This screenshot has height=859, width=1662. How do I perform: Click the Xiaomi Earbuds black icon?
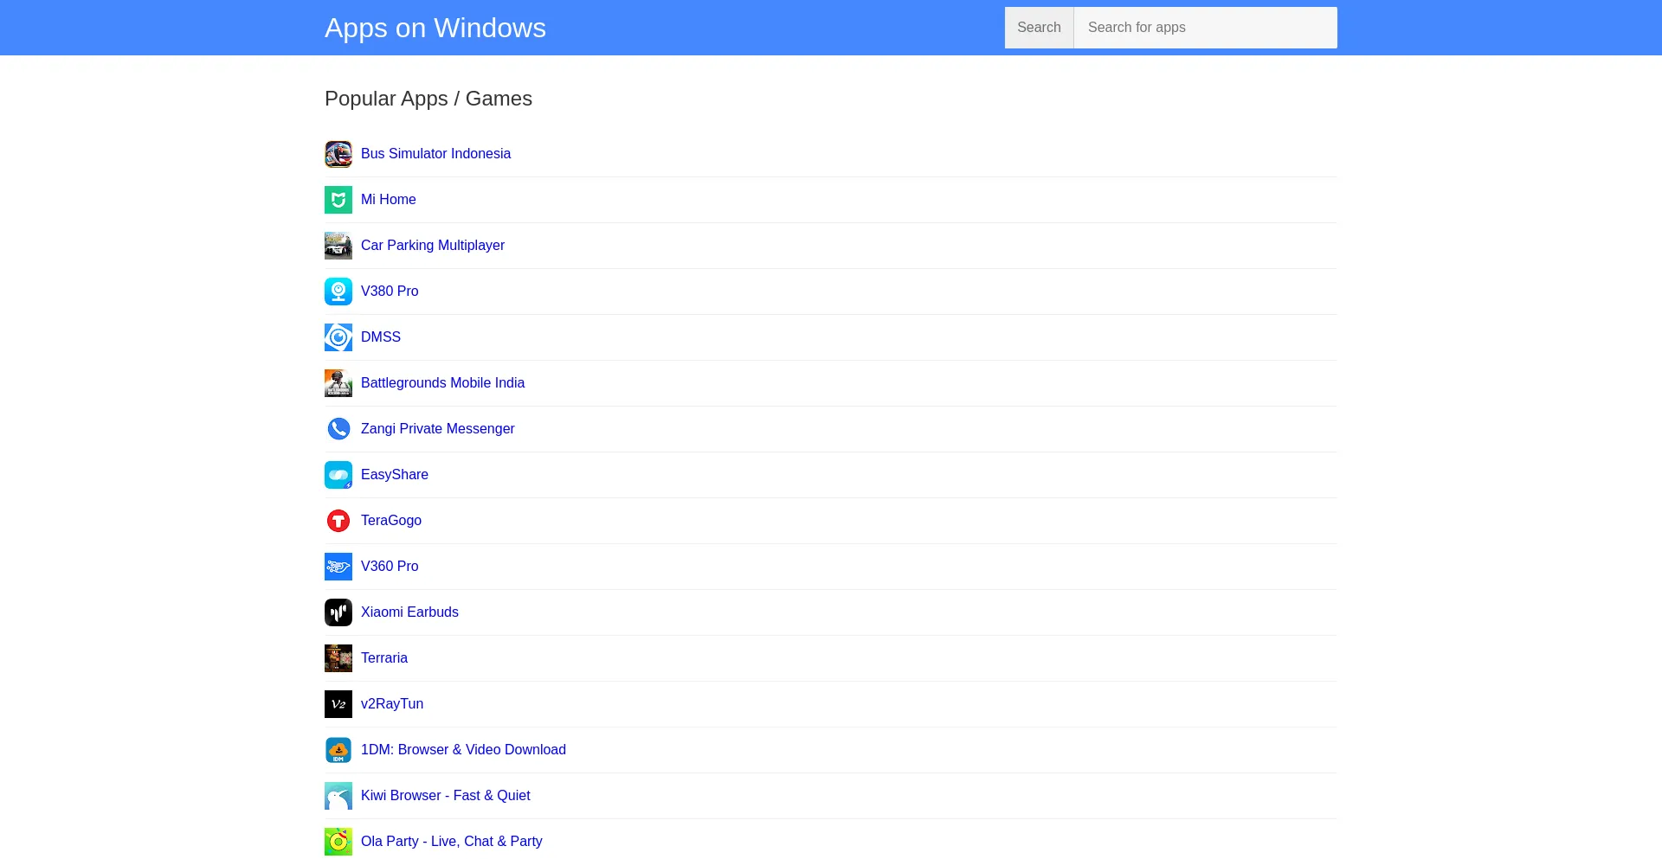click(338, 612)
